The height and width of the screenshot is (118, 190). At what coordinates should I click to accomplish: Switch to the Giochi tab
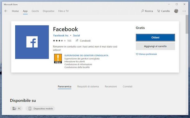(35, 11)
